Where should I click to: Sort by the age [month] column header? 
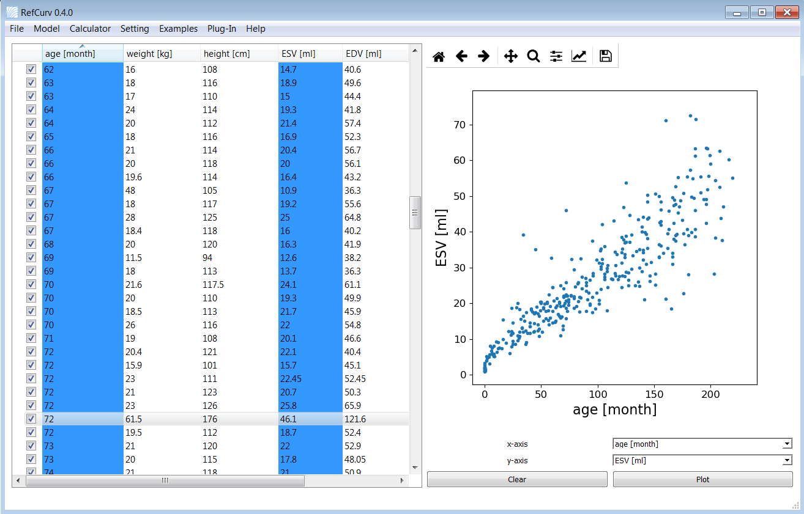tap(83, 53)
